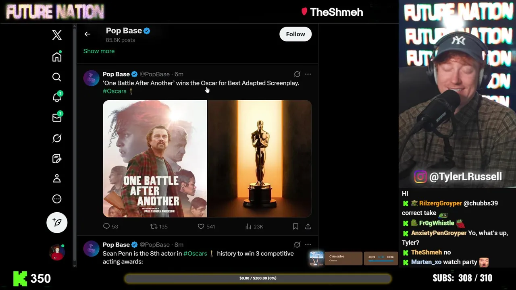Click chat username RilzergGroyper
The image size is (516, 290).
tap(440, 203)
